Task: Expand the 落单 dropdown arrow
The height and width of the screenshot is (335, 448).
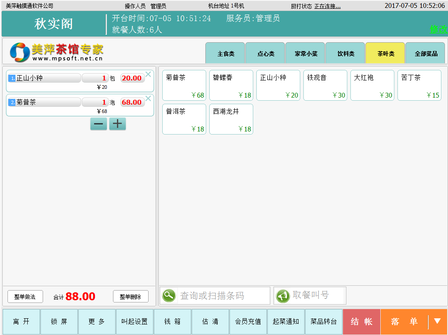Action: 437,321
